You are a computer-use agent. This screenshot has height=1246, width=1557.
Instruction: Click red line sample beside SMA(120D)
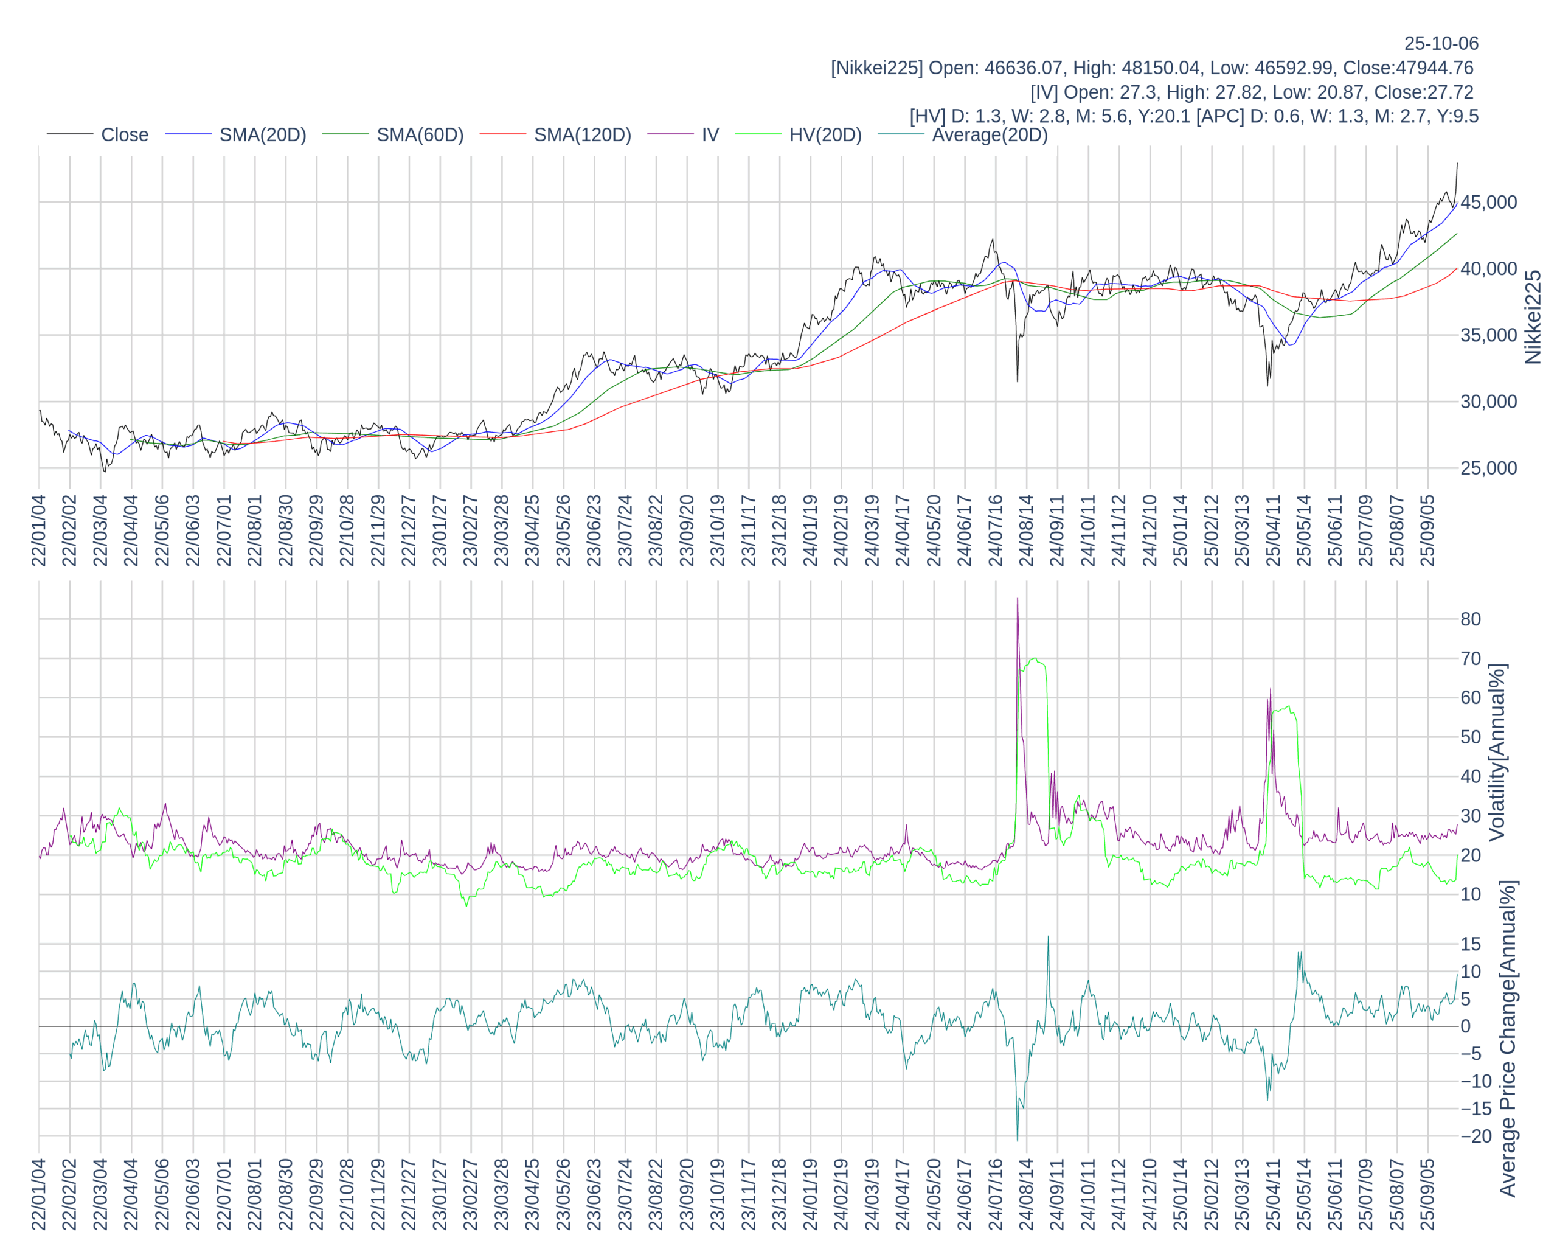click(502, 134)
